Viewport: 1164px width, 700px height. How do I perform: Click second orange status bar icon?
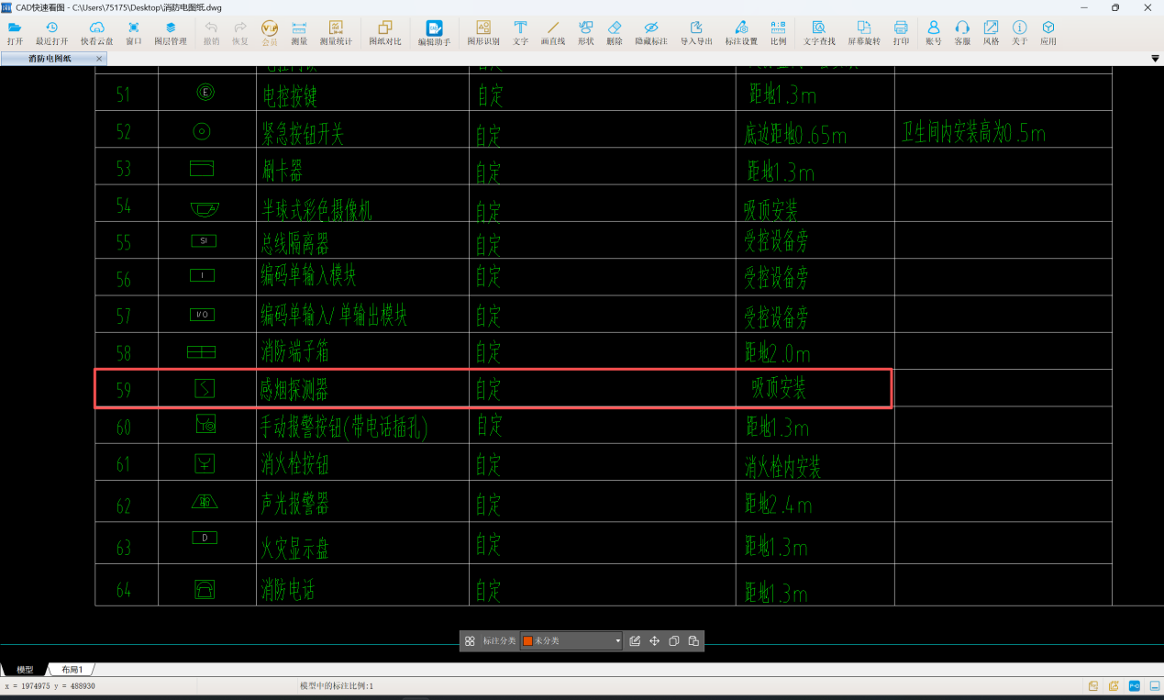click(1114, 685)
